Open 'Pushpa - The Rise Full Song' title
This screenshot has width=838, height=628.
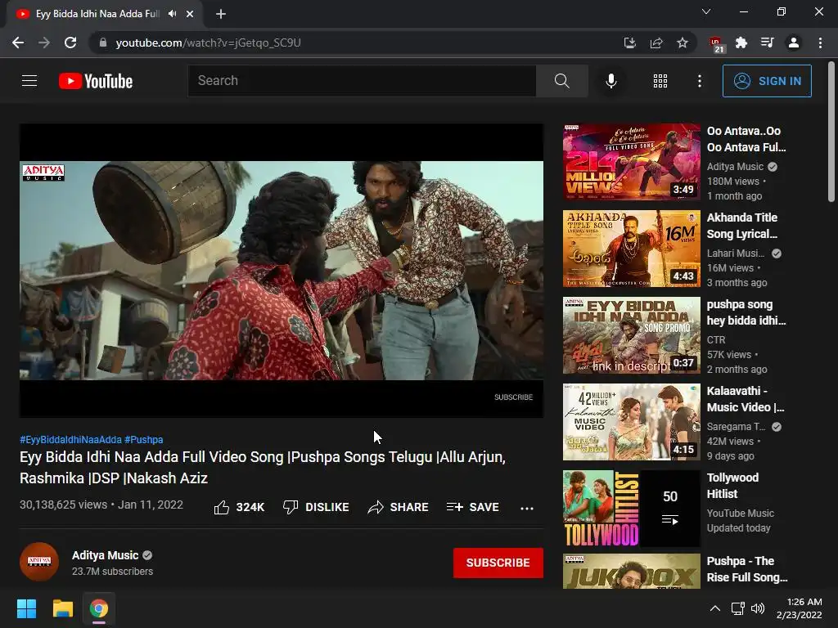click(747, 569)
